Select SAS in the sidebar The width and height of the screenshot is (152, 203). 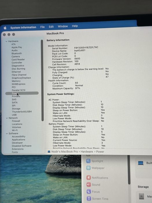tap(14, 99)
